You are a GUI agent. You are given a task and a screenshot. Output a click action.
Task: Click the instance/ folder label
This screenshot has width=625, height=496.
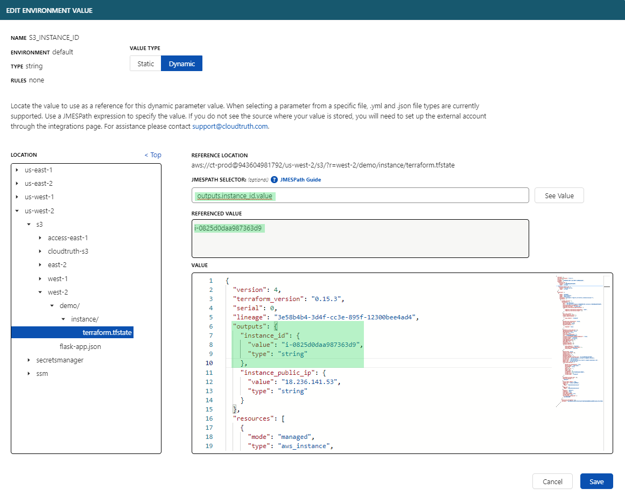point(85,319)
